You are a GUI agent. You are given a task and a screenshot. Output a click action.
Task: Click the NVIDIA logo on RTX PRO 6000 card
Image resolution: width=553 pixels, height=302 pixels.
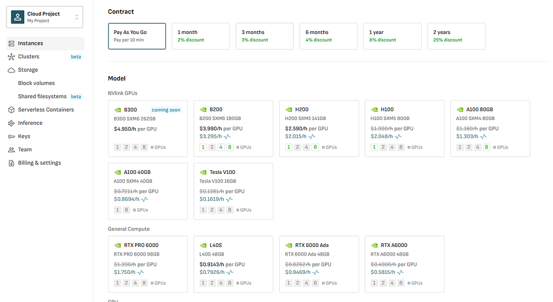coord(117,246)
